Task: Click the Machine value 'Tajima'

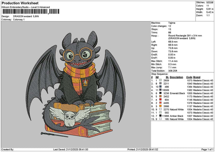Action: pyautogui.click(x=172, y=23)
